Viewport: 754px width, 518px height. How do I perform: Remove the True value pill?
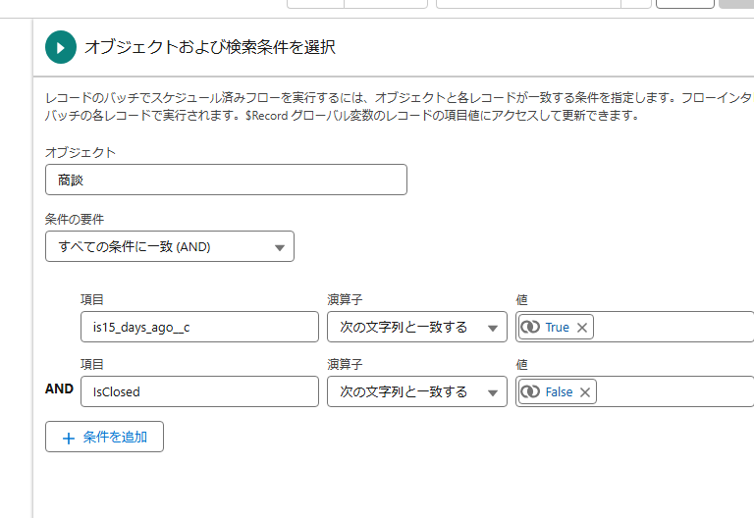tap(582, 328)
